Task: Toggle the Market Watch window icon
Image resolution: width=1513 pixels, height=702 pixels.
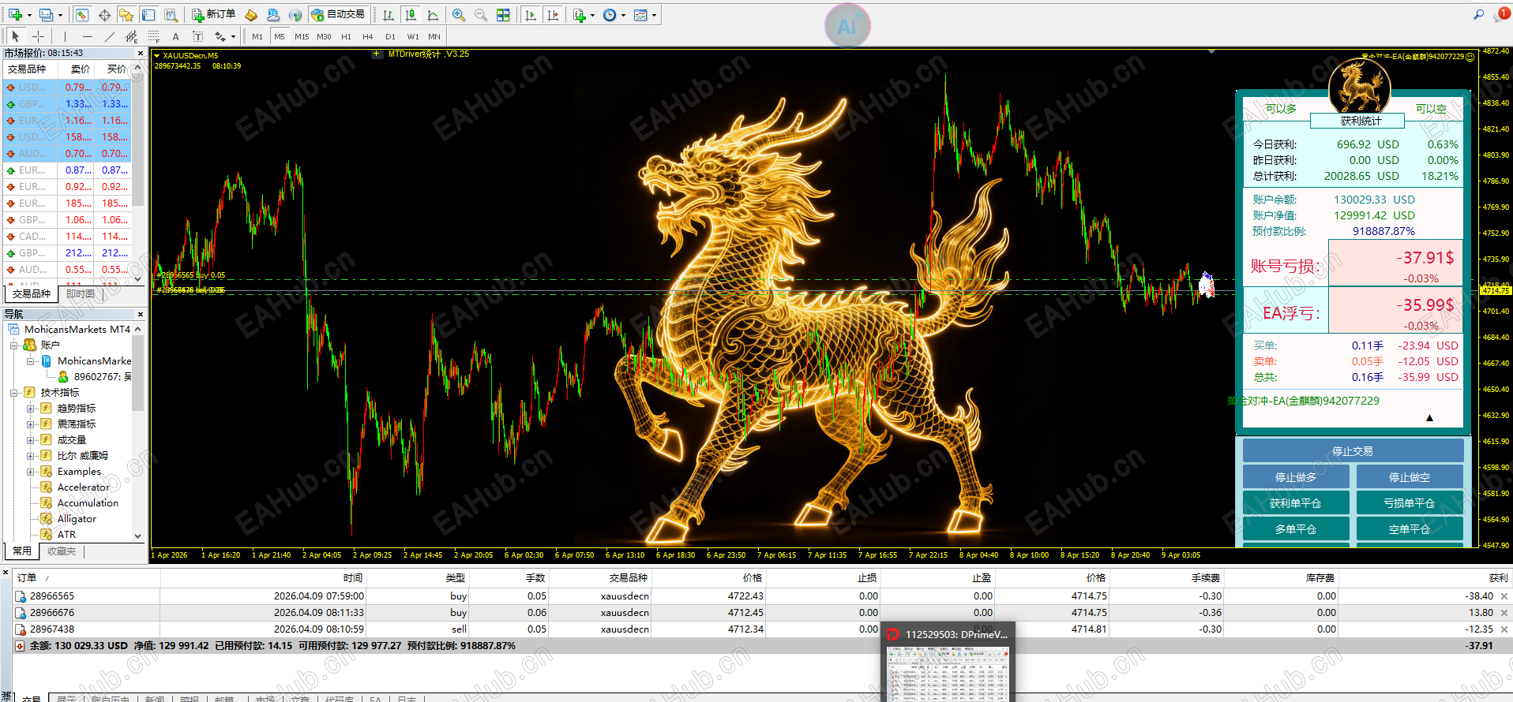Action: tap(82, 15)
